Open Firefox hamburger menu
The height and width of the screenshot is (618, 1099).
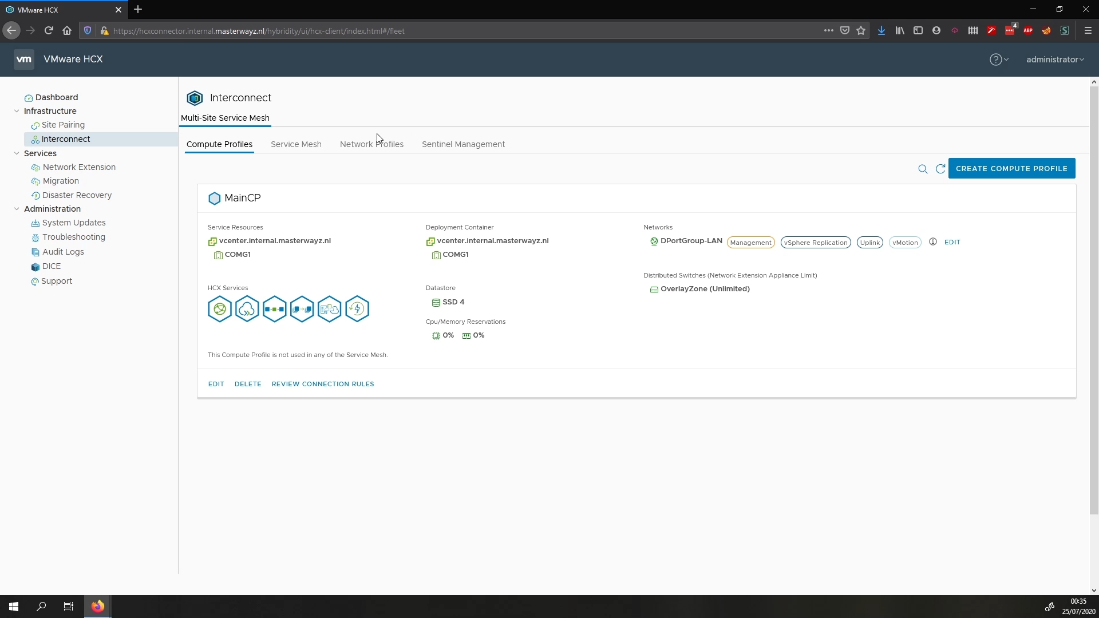(1088, 31)
